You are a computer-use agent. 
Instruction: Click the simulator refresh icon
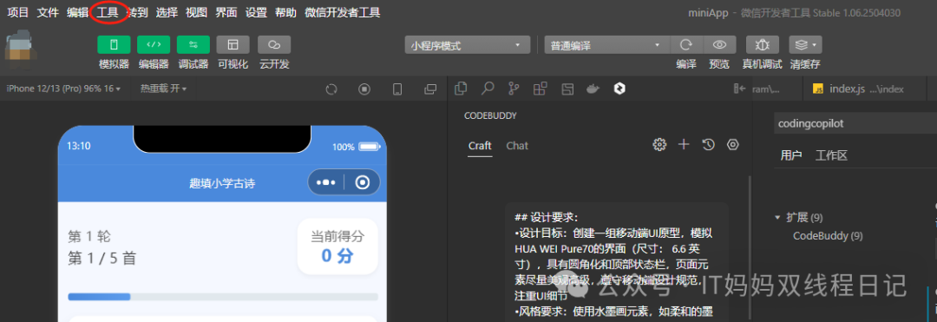pyautogui.click(x=331, y=89)
